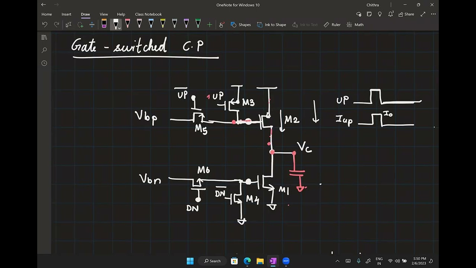Undo the last ink stroke
This screenshot has width=476, height=268.
pos(45,25)
